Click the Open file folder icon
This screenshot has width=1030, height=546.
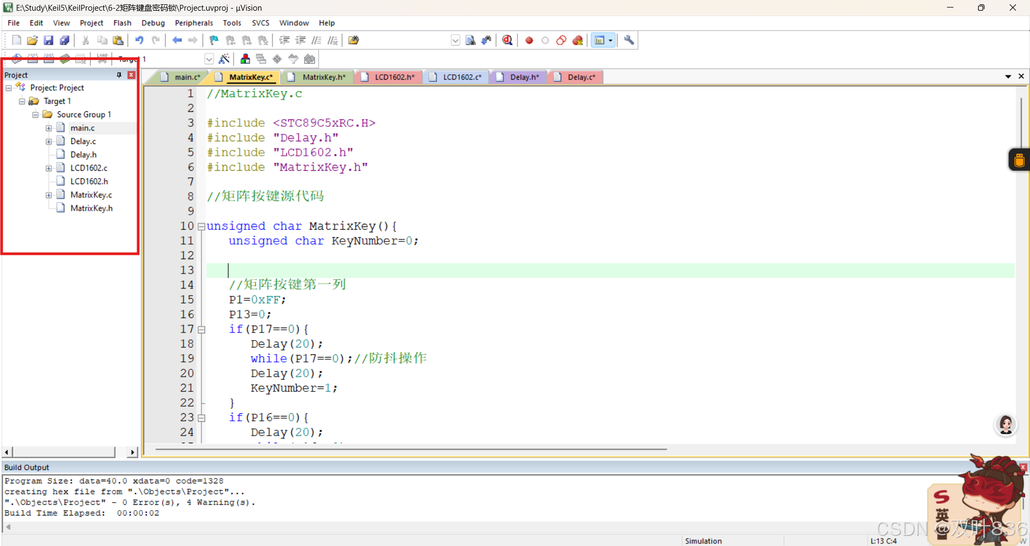[x=32, y=40]
